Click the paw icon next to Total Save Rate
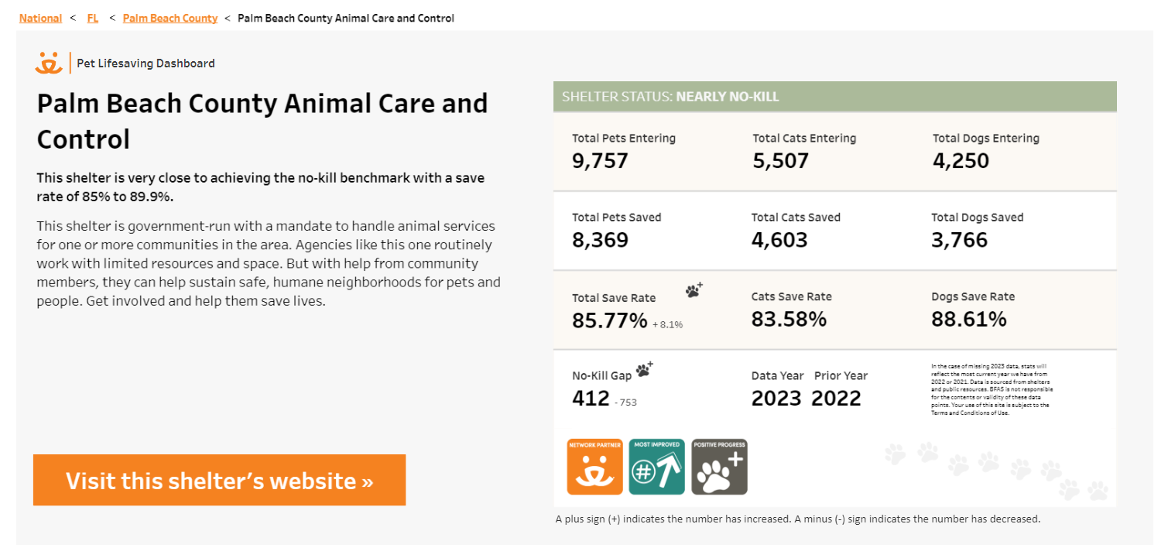 pos(693,289)
